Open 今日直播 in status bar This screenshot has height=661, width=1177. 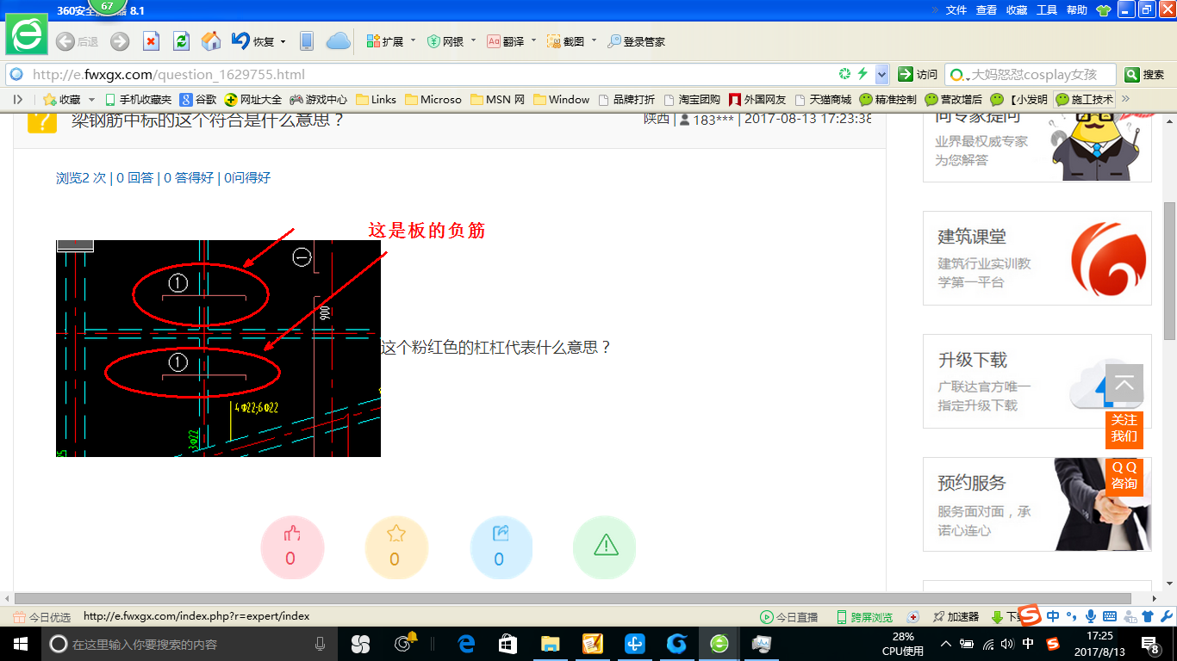click(789, 617)
